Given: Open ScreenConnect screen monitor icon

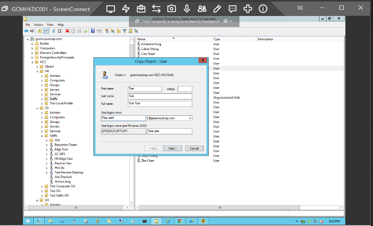Looking at the screenshot, I should [110, 9].
